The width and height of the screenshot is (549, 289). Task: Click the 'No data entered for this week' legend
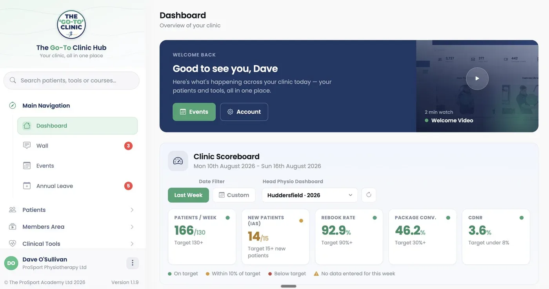pyautogui.click(x=354, y=274)
